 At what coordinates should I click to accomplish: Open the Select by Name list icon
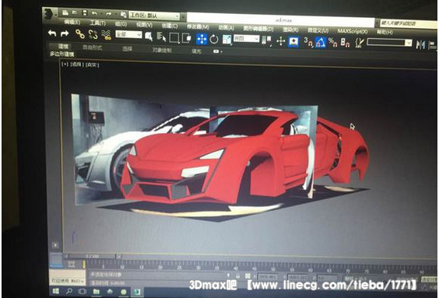click(162, 37)
